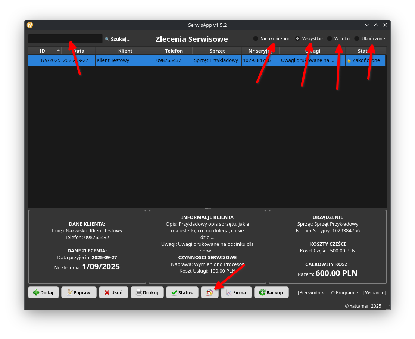The width and height of the screenshot is (415, 339).
Task: Select the Wszystkie radio option
Action: (297, 39)
